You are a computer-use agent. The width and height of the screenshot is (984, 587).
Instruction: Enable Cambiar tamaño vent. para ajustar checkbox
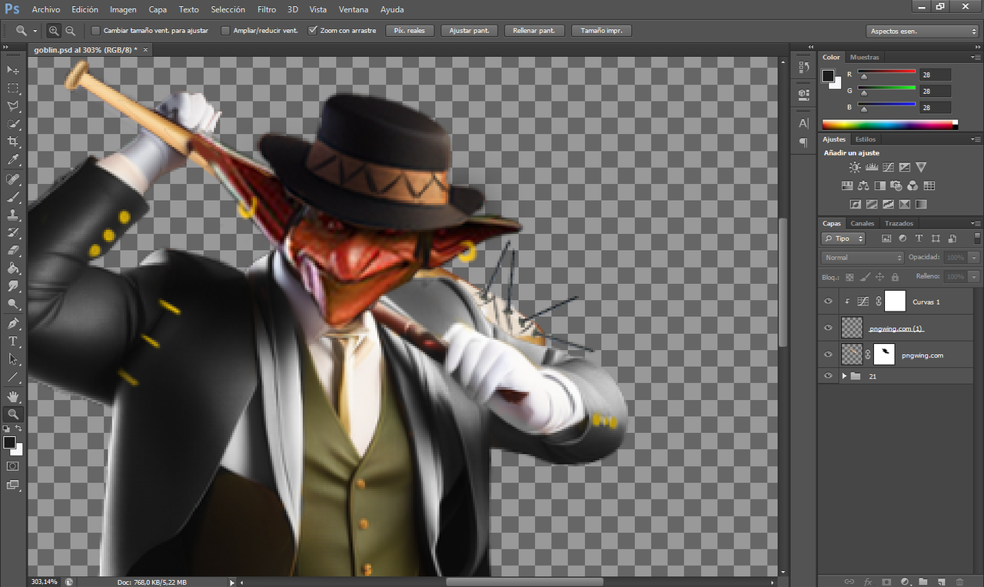[x=95, y=31]
